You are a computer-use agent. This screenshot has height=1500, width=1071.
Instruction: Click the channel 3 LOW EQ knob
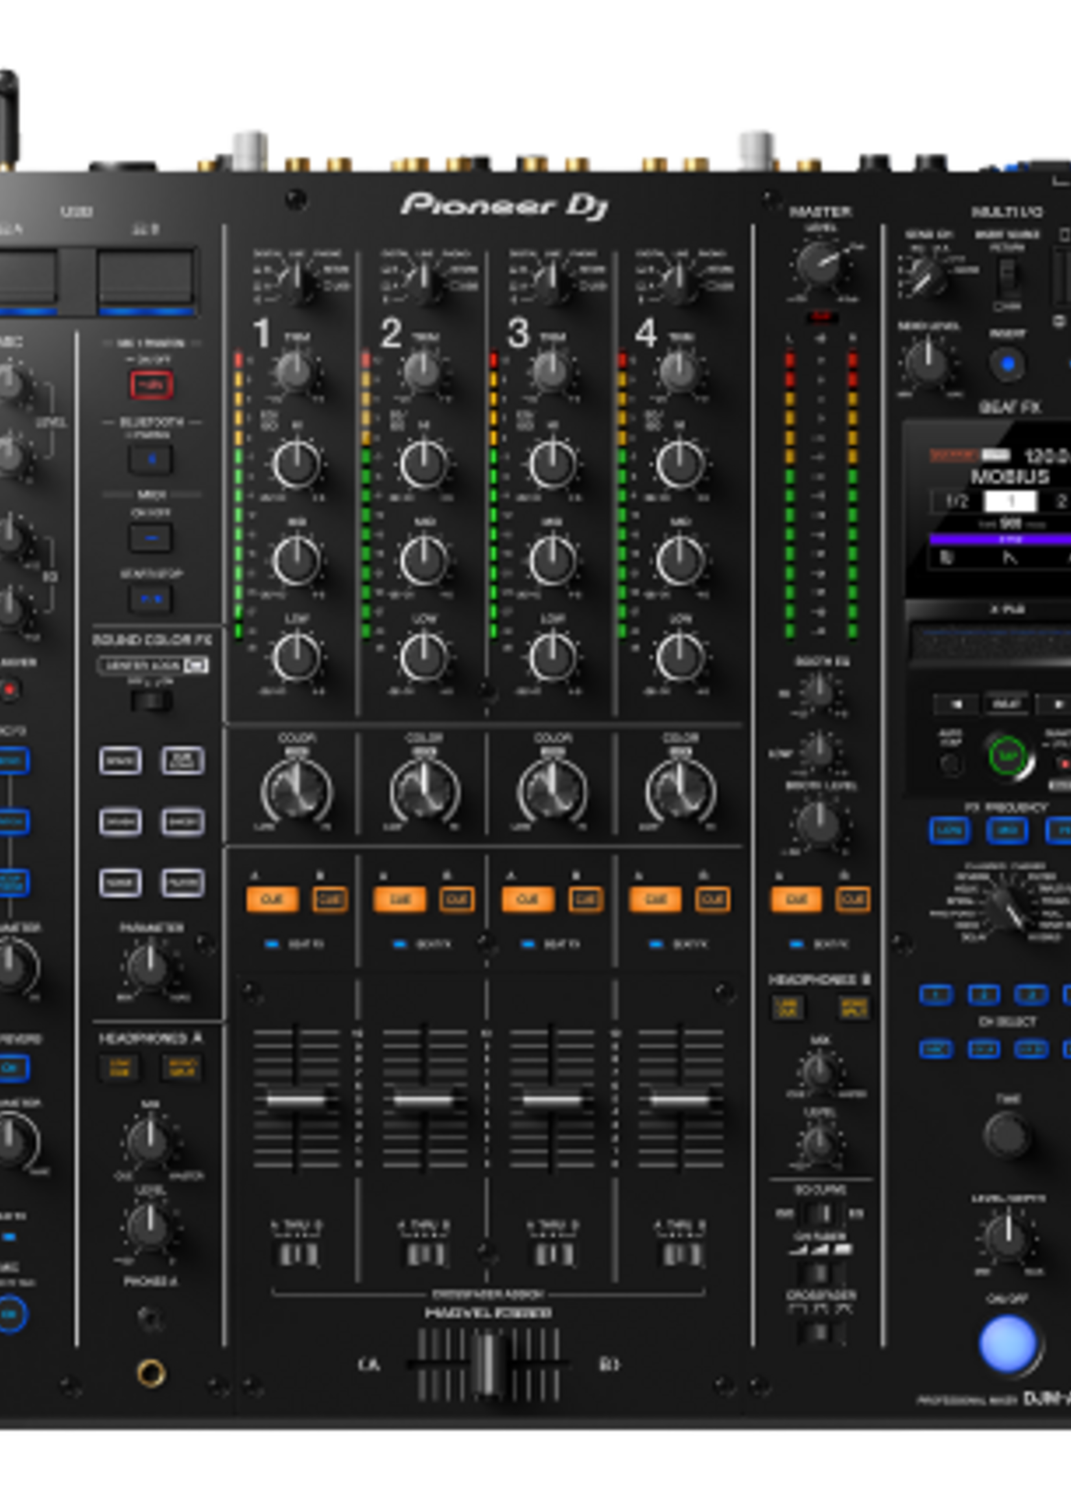(x=552, y=657)
